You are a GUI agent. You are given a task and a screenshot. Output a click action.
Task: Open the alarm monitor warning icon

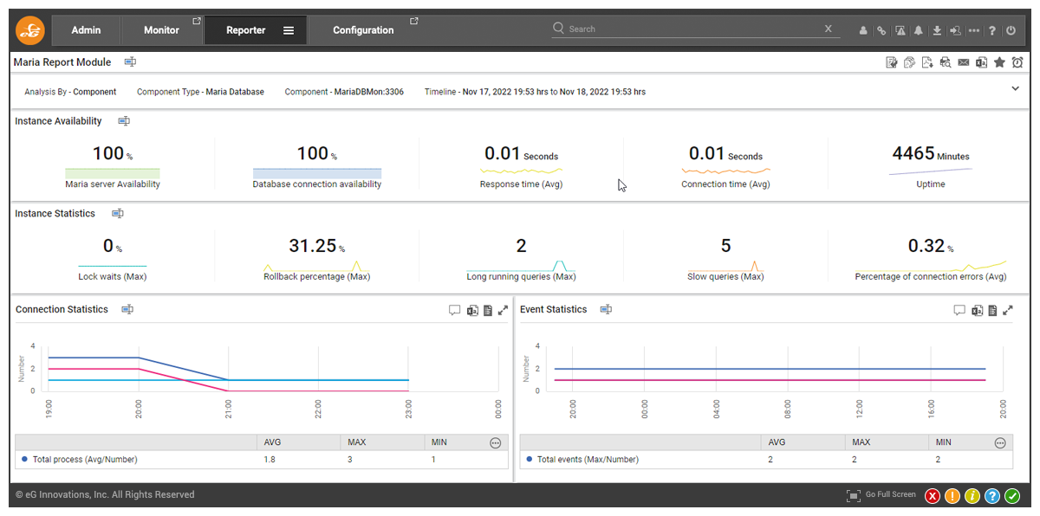900,30
